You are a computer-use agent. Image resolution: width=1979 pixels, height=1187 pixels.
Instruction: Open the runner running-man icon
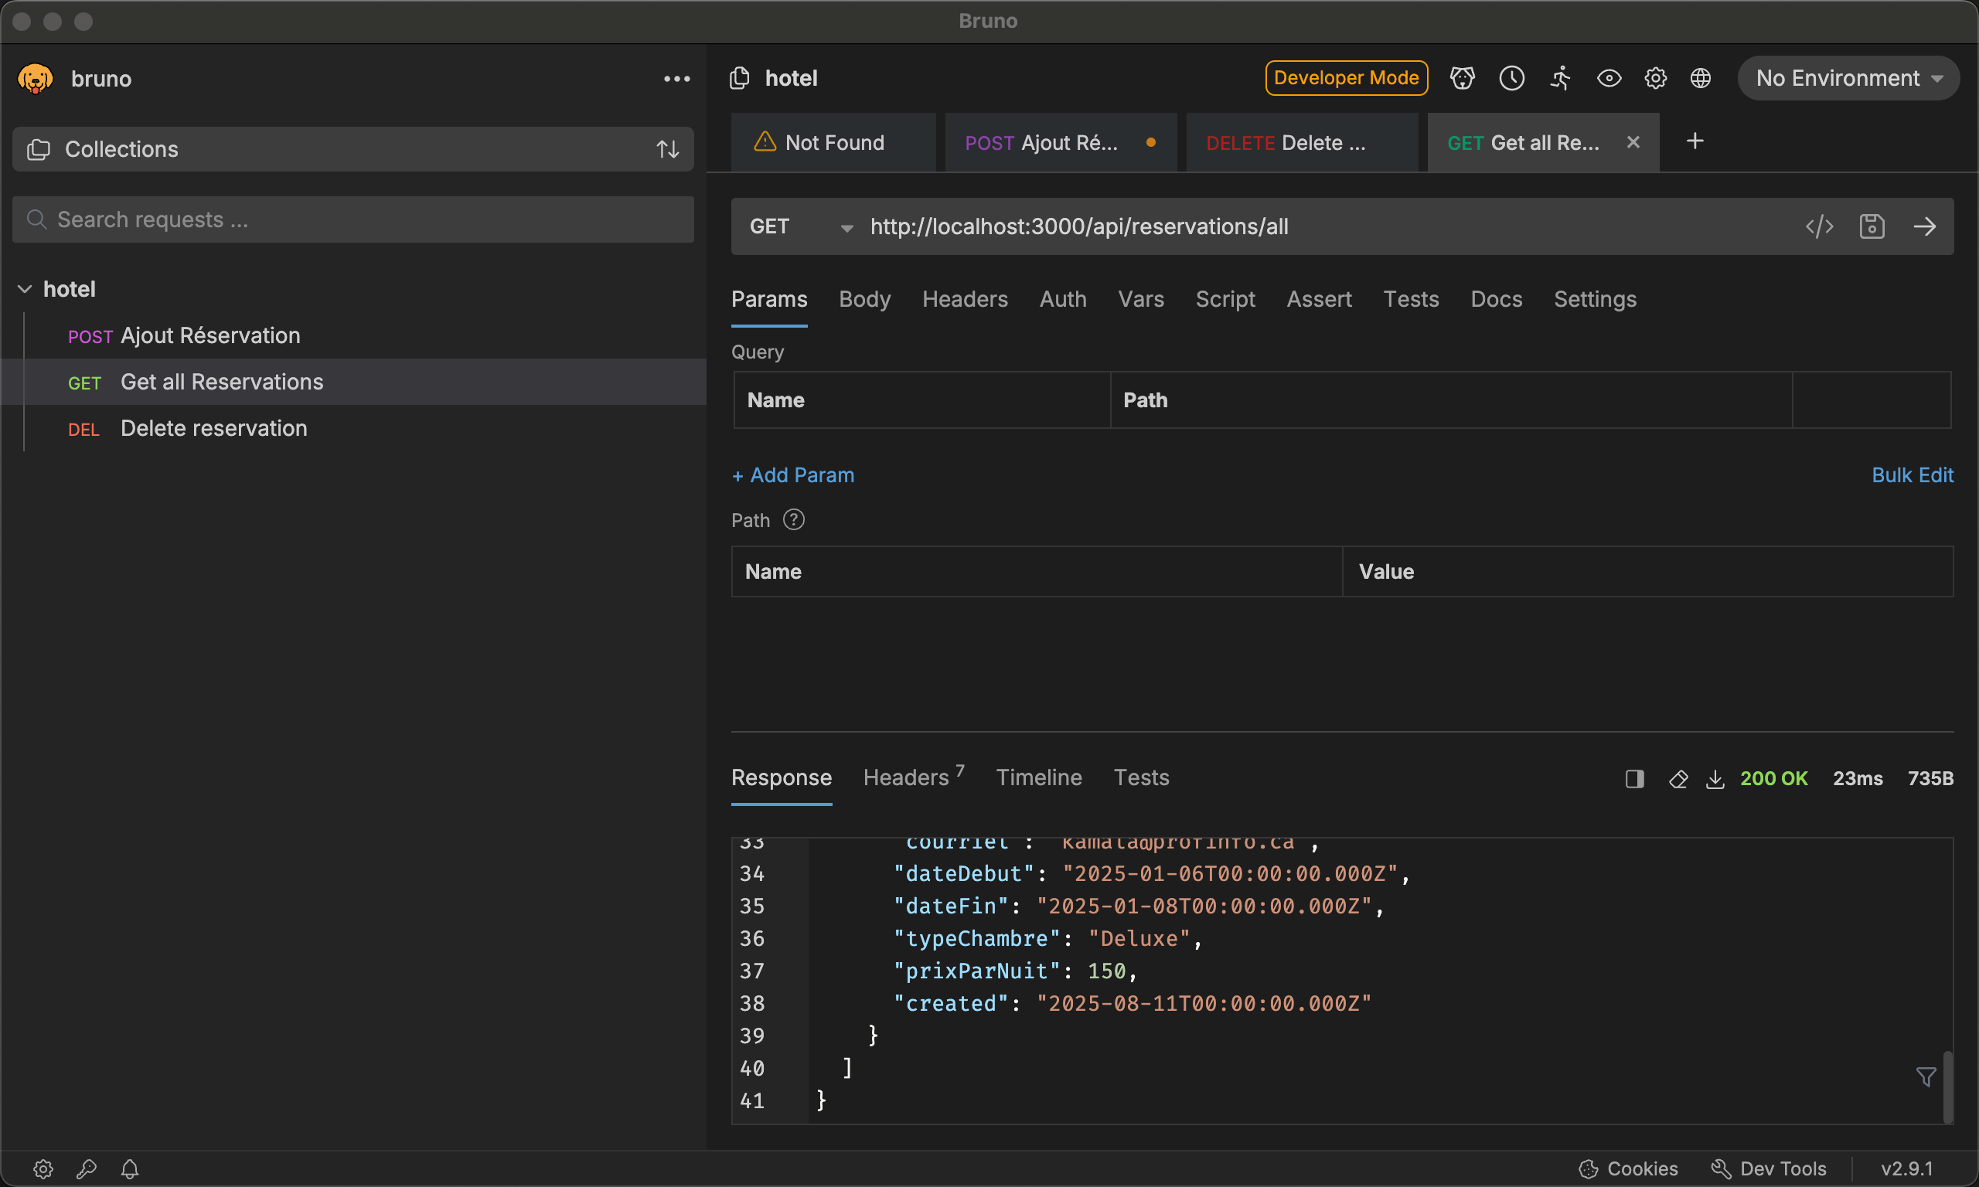1561,78
